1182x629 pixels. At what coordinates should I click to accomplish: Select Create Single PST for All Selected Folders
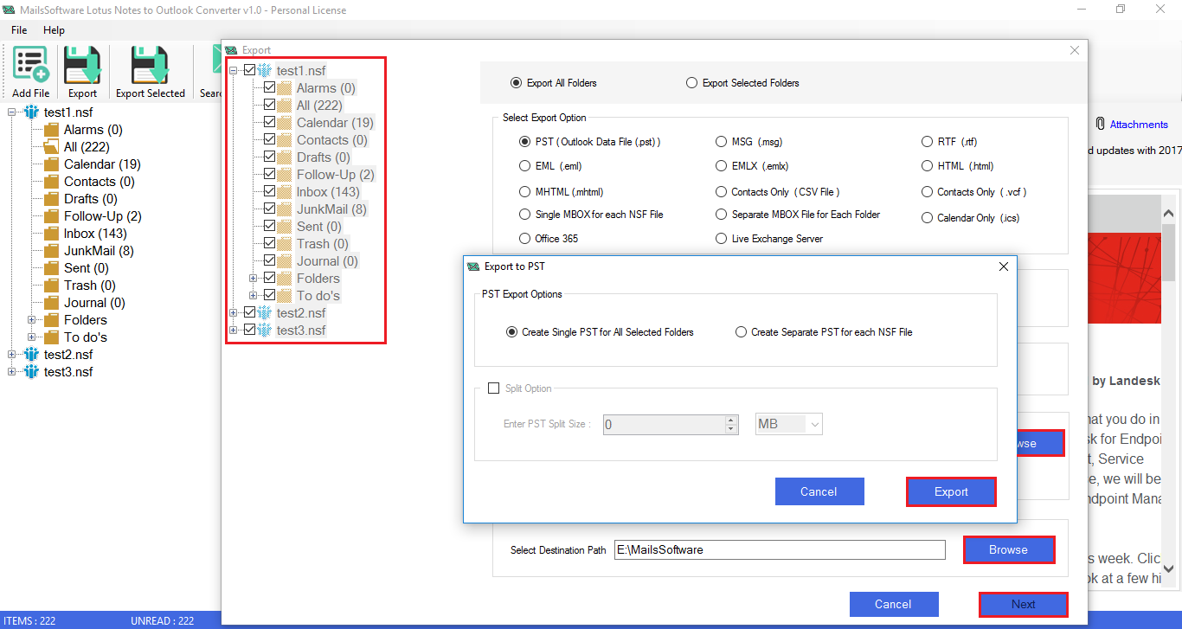(511, 332)
